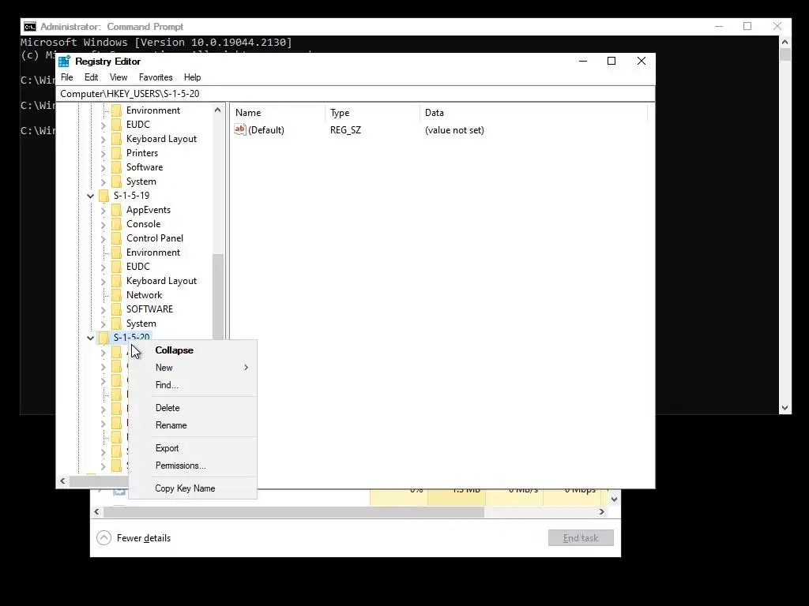This screenshot has height=606, width=809.
Task: Click the folder icon next to SOFTWARE
Action: tap(117, 309)
